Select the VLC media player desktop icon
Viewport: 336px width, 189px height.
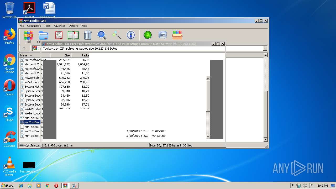9,166
